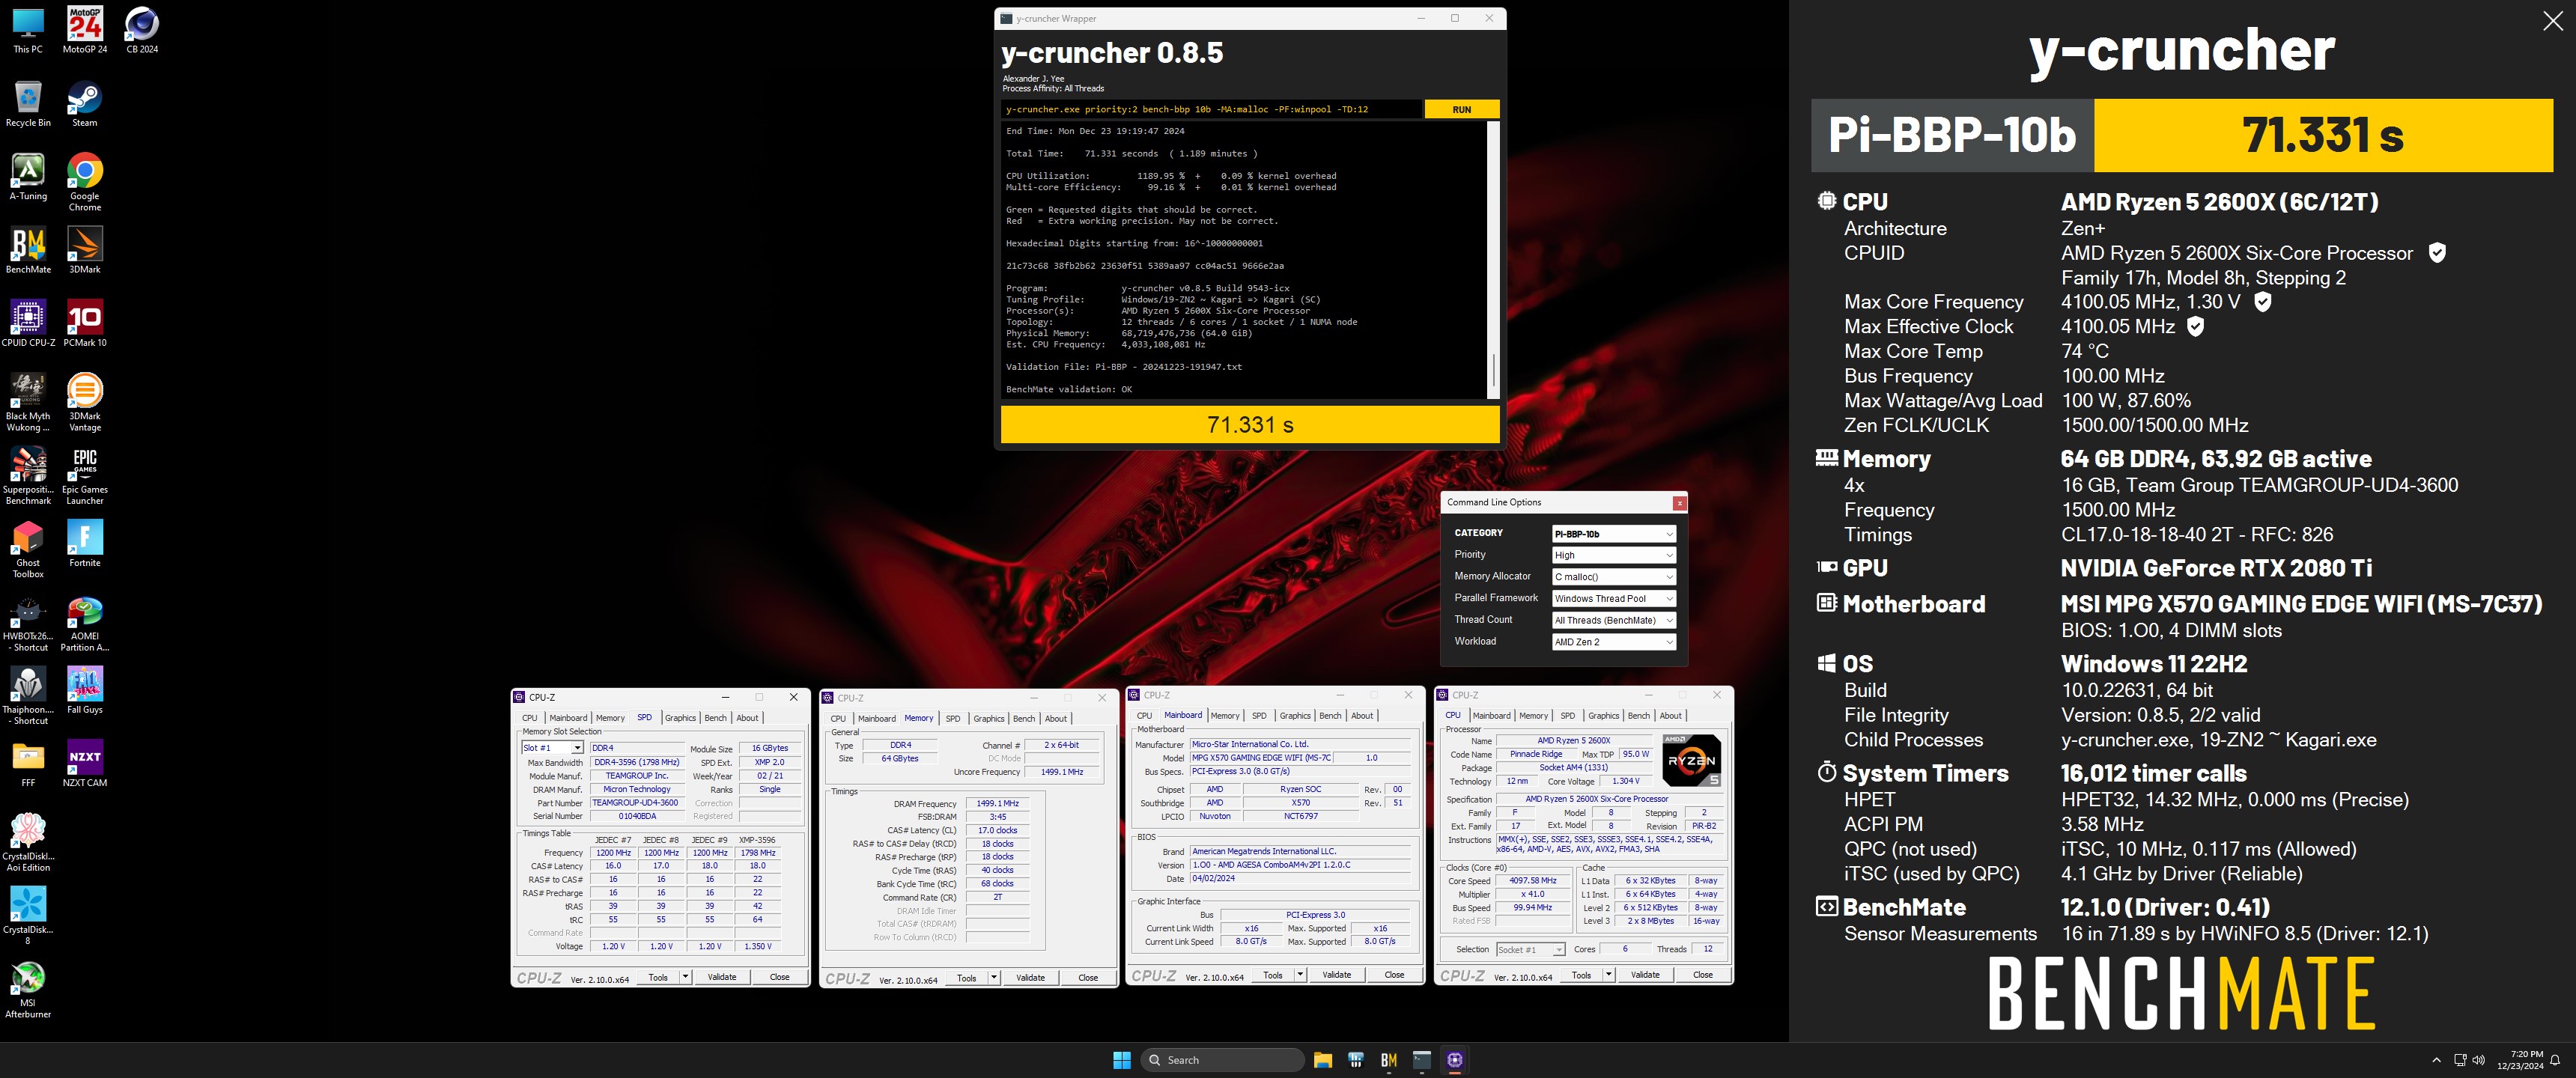Show hidden system tray icons

pyautogui.click(x=2436, y=1060)
